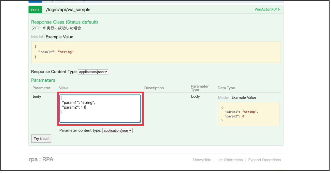Open the Parameter content type dropdown
The height and width of the screenshot is (173, 331).
117,130
